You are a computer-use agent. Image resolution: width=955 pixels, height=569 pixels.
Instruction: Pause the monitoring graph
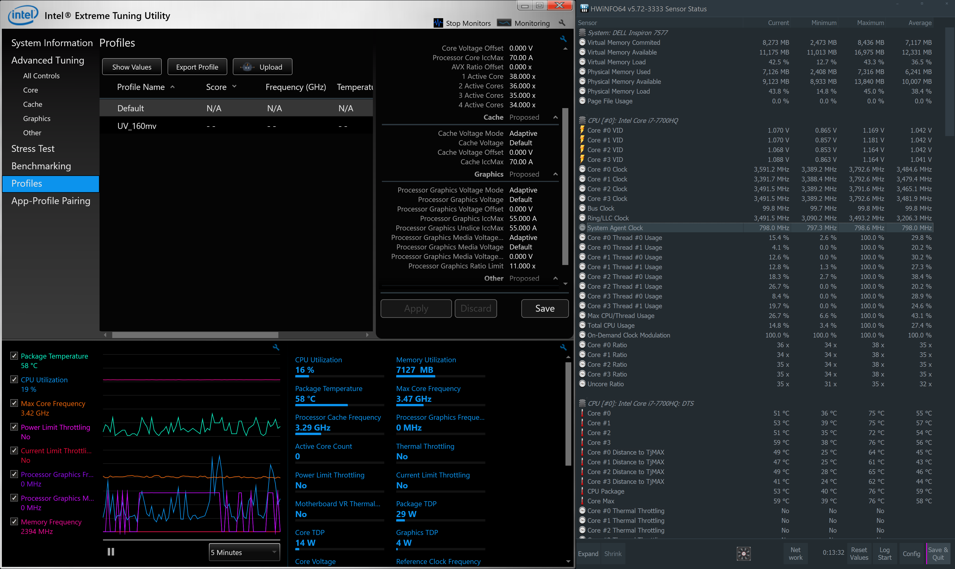pyautogui.click(x=111, y=551)
